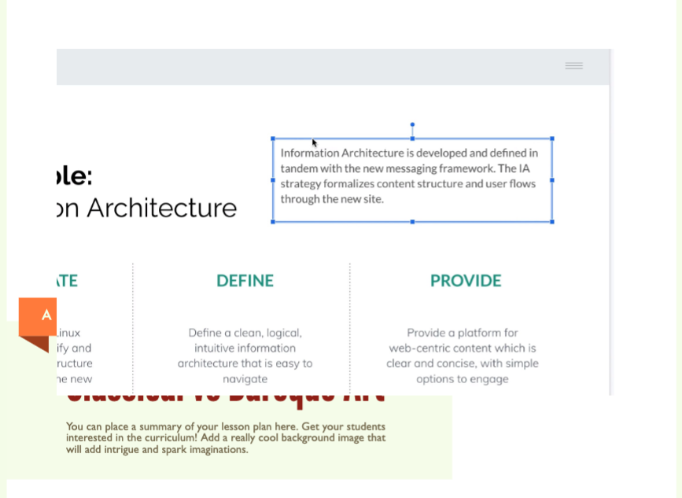Viewport: 682px width, 498px height.
Task: Click the top-center resize handle of the text box
Action: (x=412, y=138)
